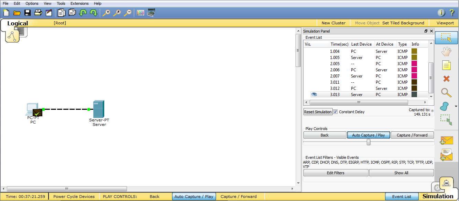Choose the Resize Shape tool
Viewport: 459px width, 201px height.
coord(446,120)
